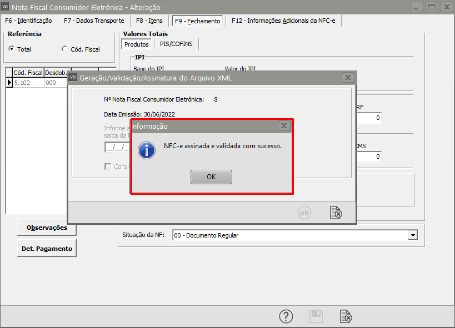Open F12 - Informações Adicionais da NFC-e tab
Viewport: 455px width, 328px height.
pyautogui.click(x=283, y=21)
